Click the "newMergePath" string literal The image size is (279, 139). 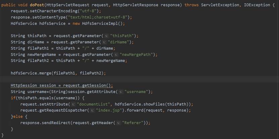[136, 54]
